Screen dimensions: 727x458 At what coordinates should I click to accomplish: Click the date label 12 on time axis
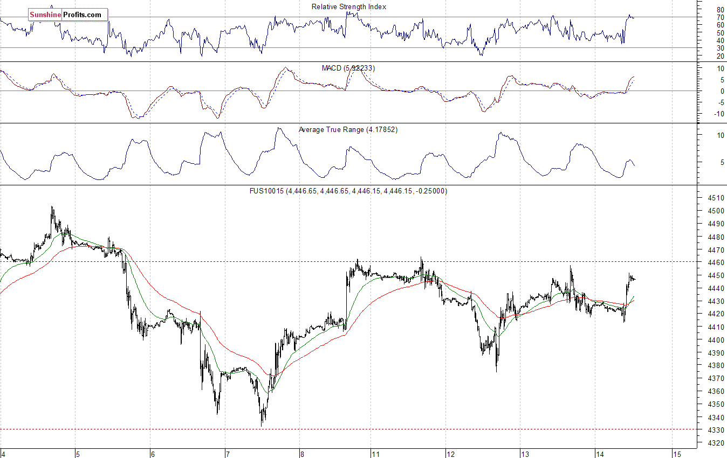(451, 454)
